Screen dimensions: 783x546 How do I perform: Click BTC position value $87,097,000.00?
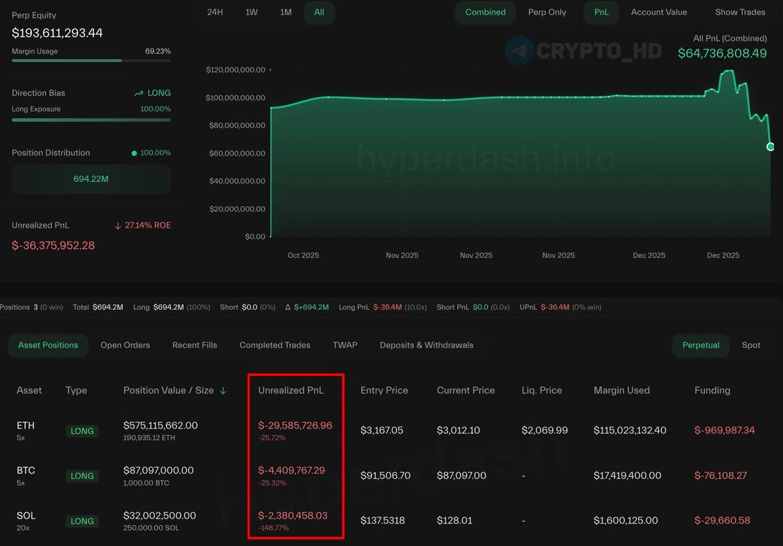159,470
